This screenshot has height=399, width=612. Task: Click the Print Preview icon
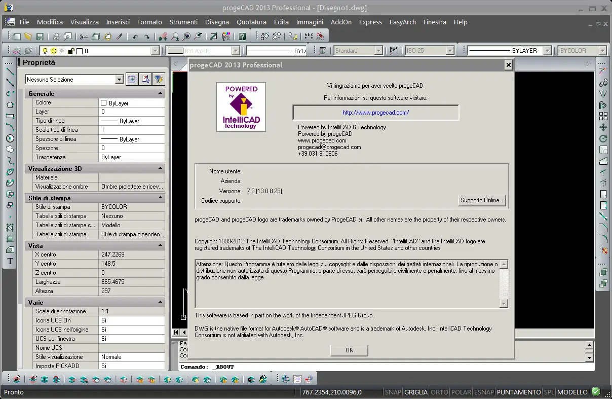pyautogui.click(x=67, y=37)
